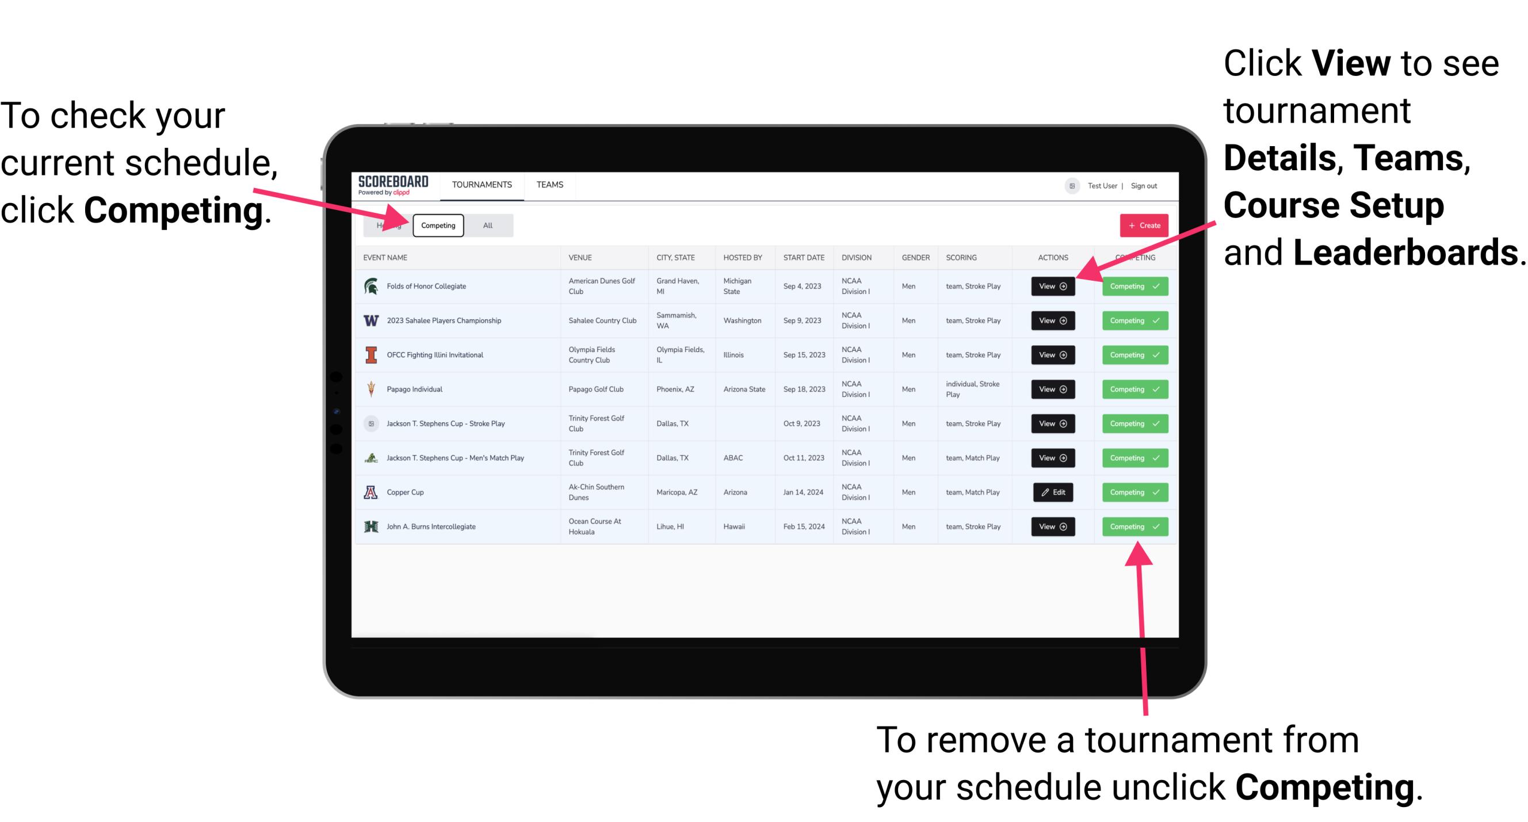Select the All filter tab
Screen dimensions: 1528x822
[x=486, y=225]
